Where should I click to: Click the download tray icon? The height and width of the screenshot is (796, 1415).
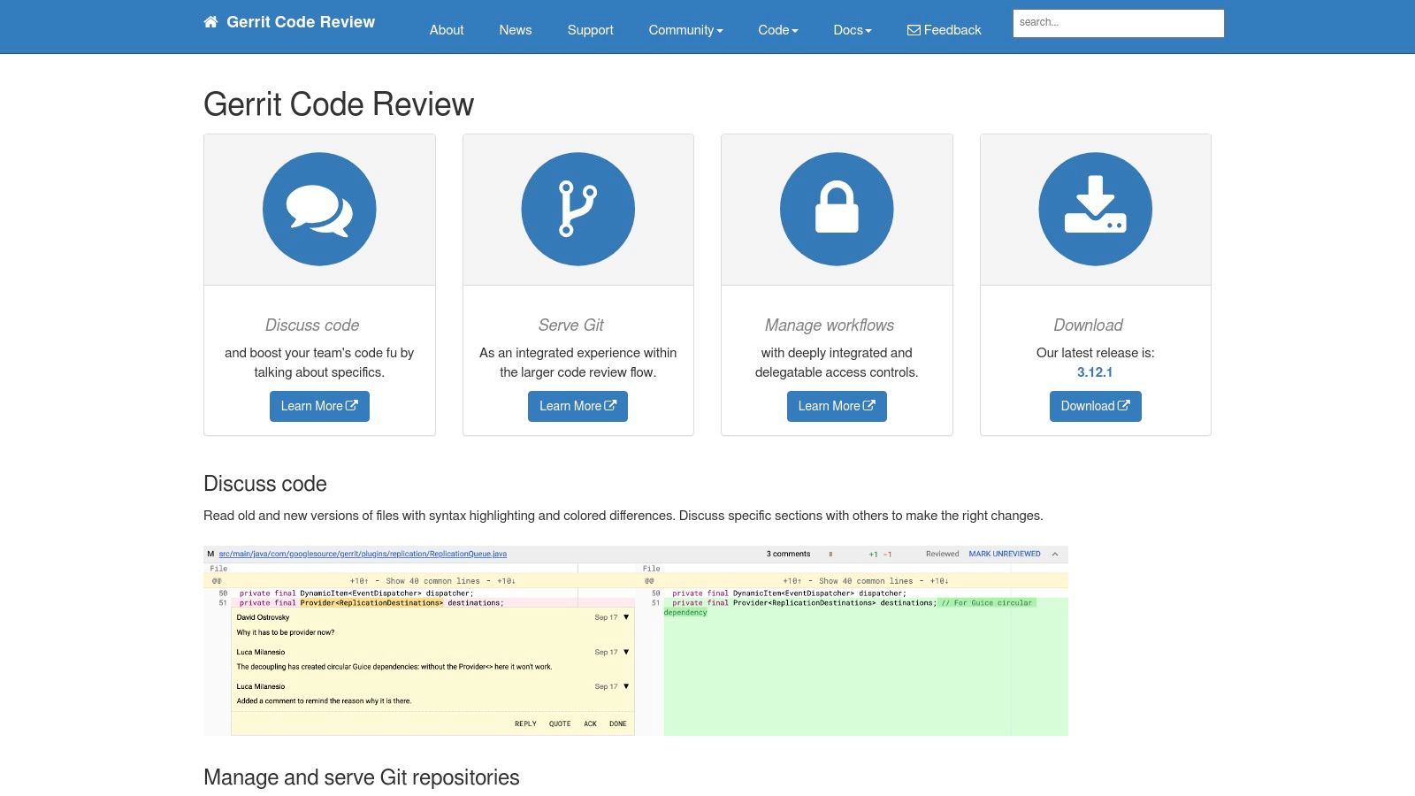(1096, 210)
